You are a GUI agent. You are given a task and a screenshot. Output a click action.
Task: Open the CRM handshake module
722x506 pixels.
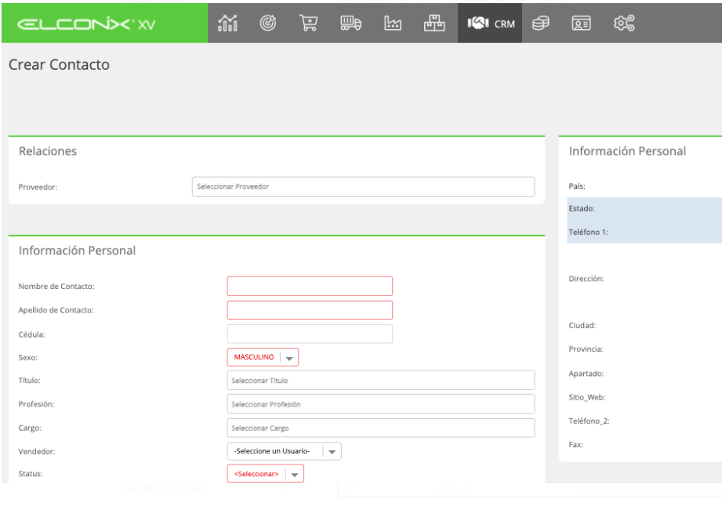click(490, 23)
